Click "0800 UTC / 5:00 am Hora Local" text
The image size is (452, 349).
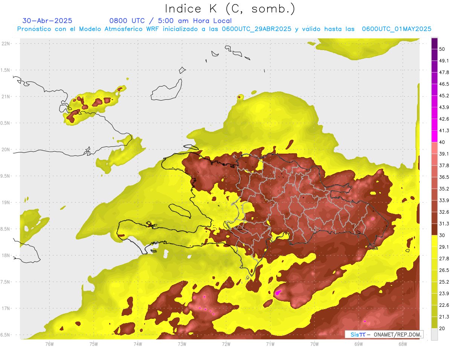point(170,21)
